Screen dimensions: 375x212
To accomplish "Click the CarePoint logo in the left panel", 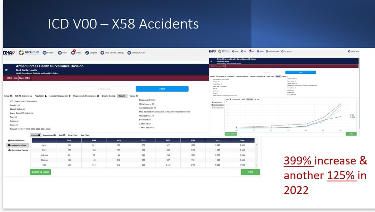I will [x=29, y=53].
